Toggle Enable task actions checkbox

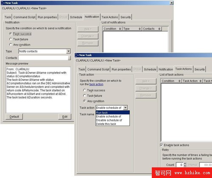tap(161, 145)
